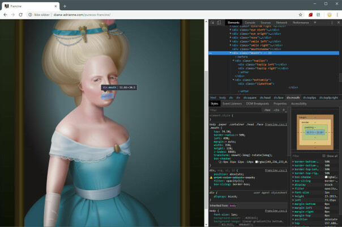This screenshot has height=227, width=342.
Task: Open the box-shadow editor icon
Action: click(x=220, y=162)
